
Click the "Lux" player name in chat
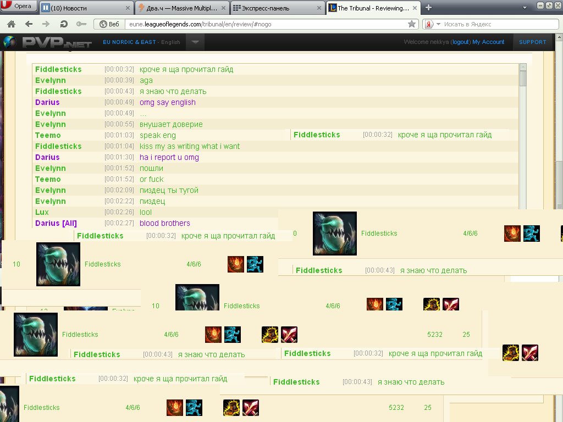tap(42, 212)
